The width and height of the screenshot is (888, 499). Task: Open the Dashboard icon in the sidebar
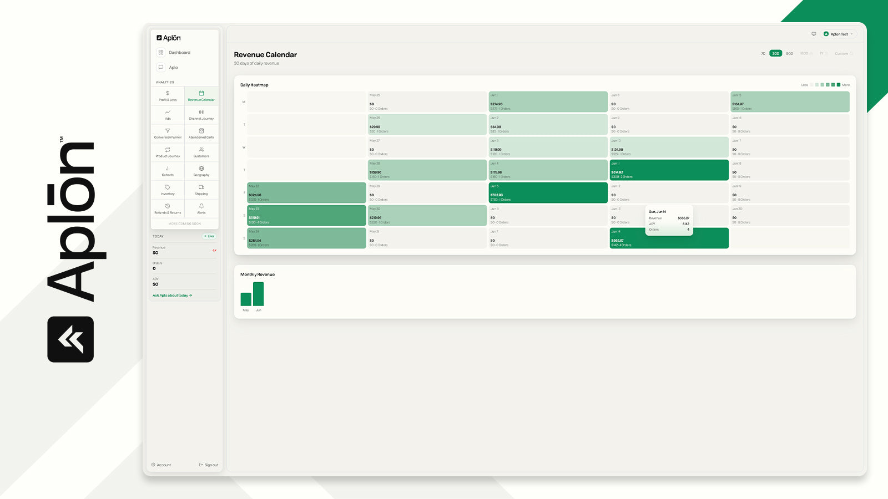(161, 53)
